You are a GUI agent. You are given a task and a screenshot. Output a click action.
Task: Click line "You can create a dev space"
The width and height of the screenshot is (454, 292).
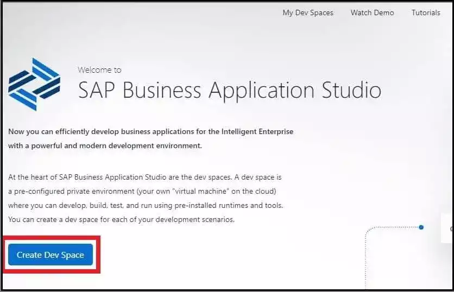click(121, 219)
